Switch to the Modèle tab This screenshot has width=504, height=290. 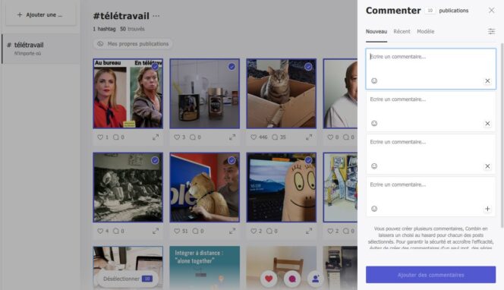click(426, 32)
